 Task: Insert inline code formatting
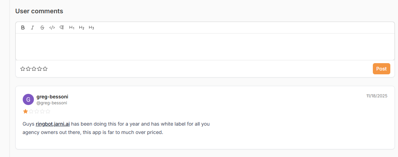[52, 28]
